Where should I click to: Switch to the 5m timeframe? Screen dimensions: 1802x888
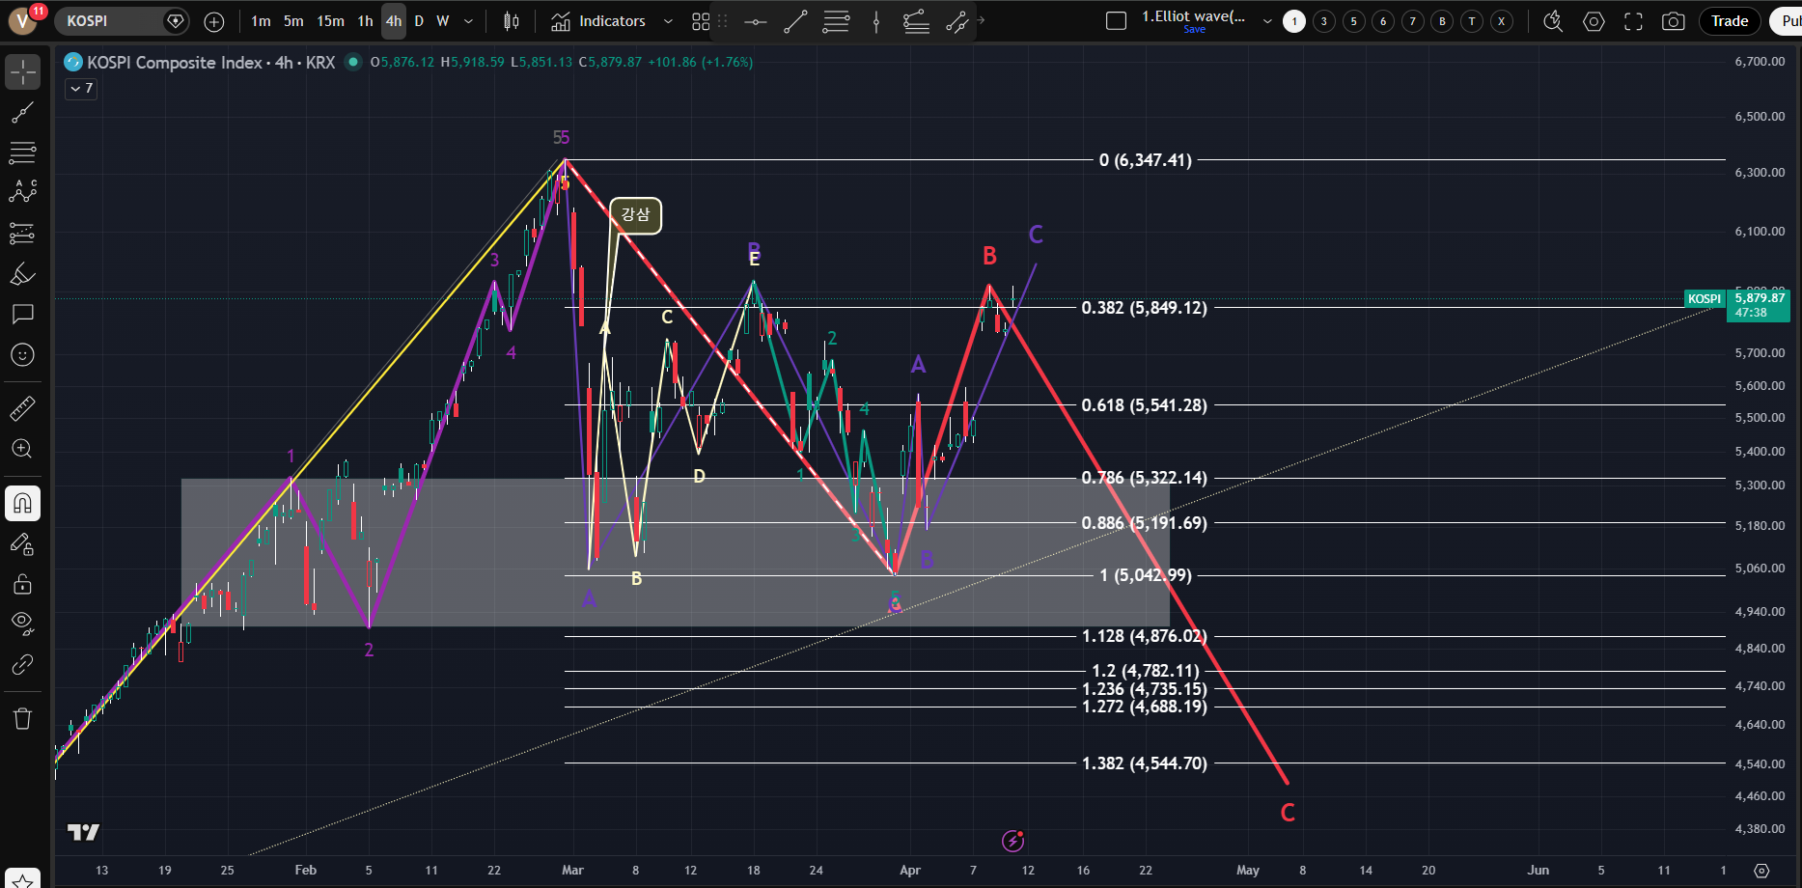(x=293, y=21)
